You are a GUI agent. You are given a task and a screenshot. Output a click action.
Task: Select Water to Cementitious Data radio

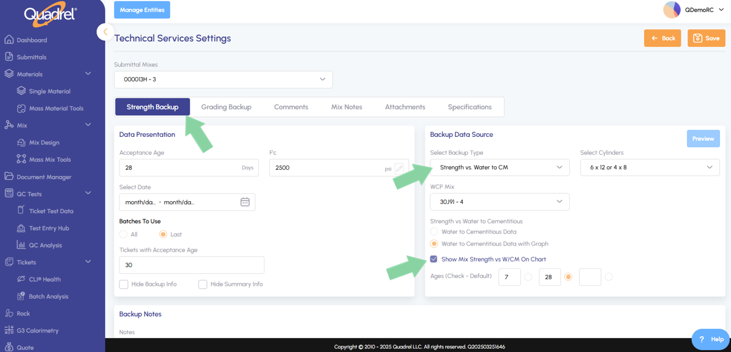434,232
